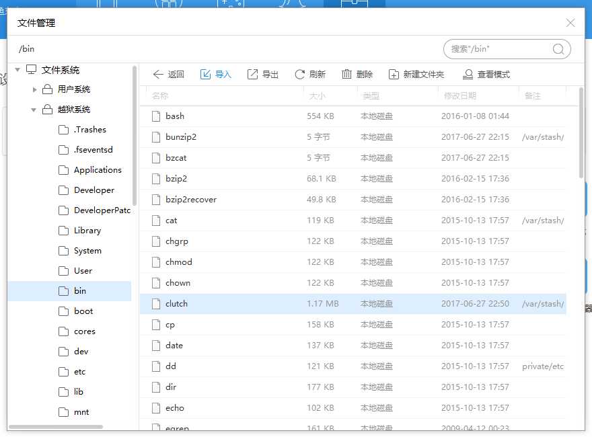Click the folder tree horizontal scrollbar

click(56, 426)
